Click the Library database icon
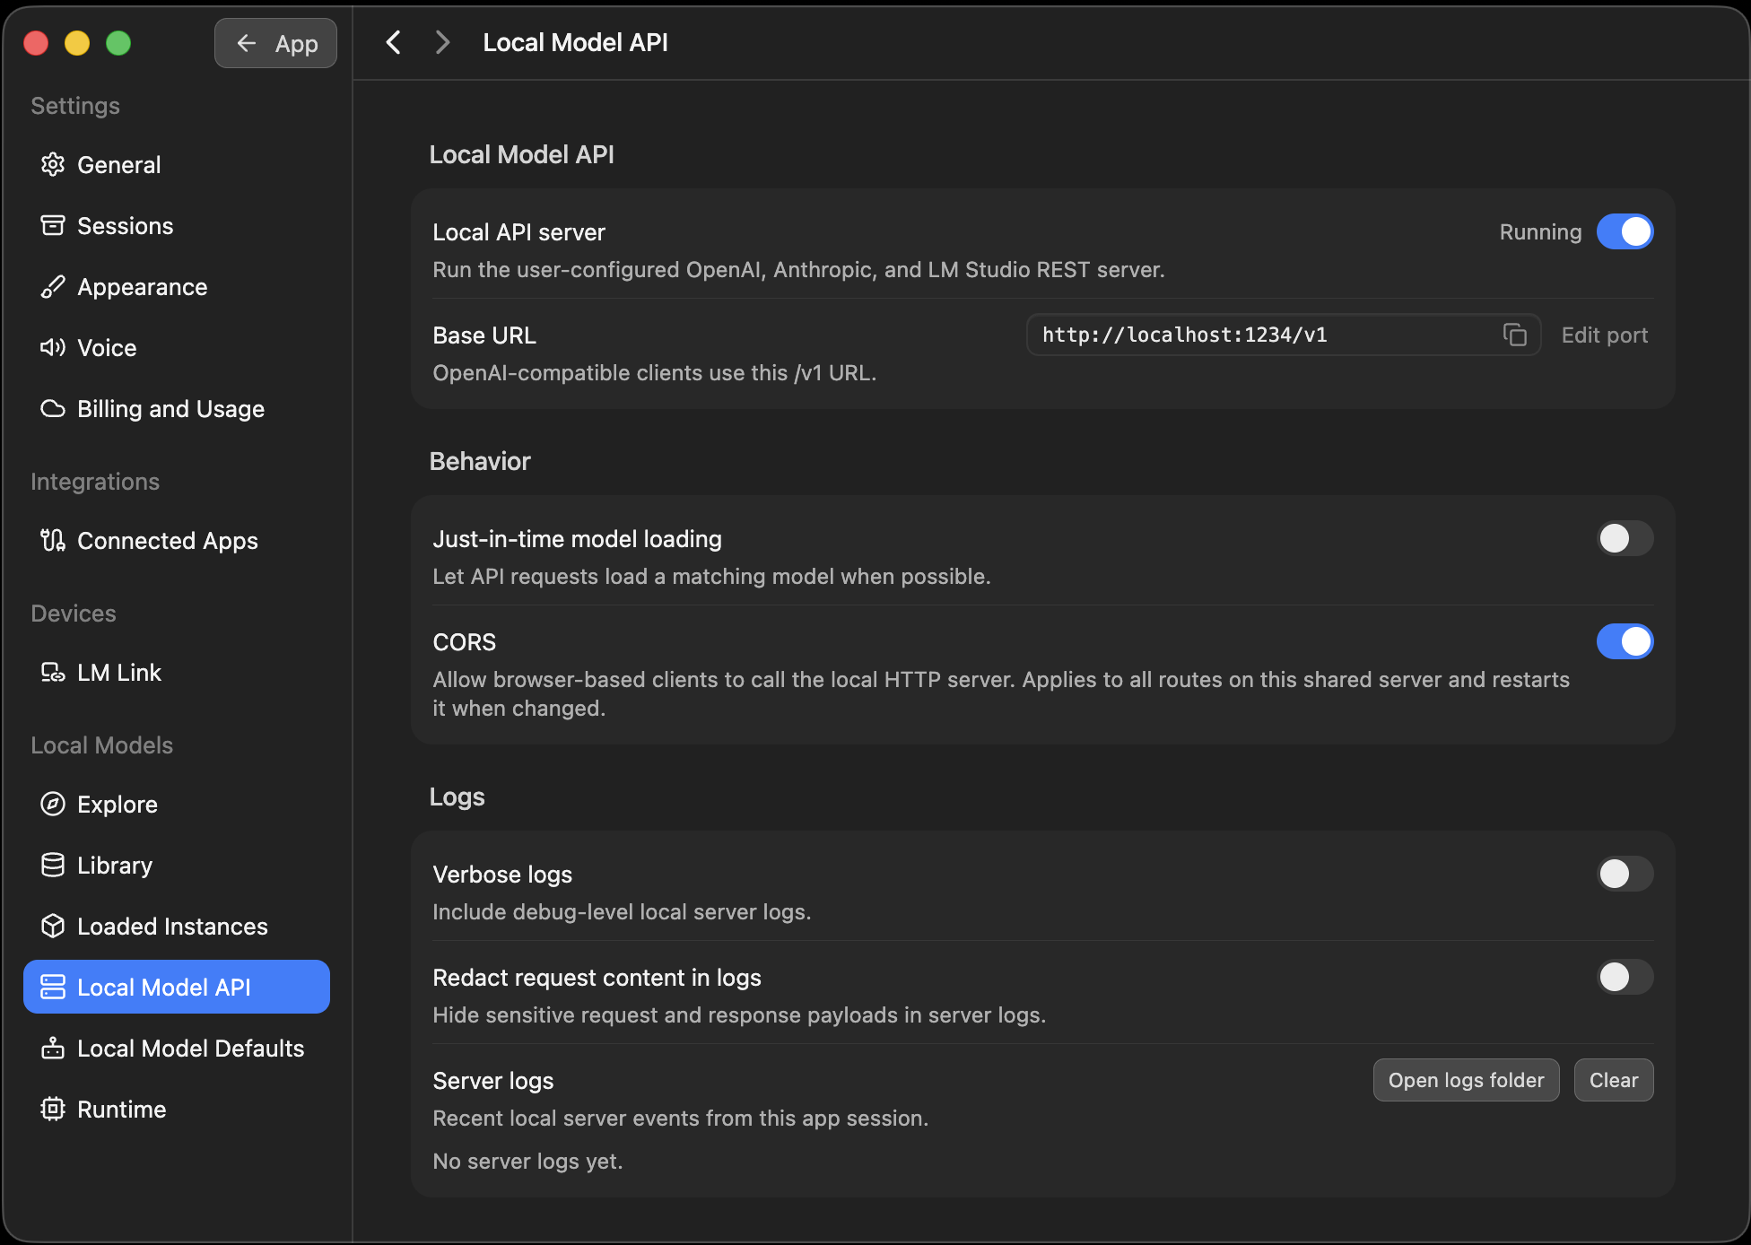 53,865
